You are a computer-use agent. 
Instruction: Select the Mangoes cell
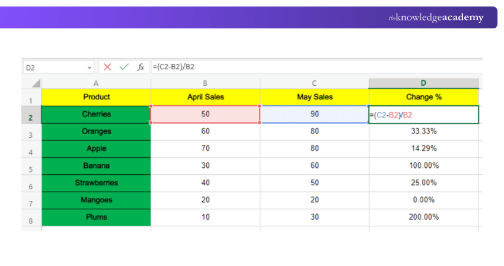click(x=96, y=200)
